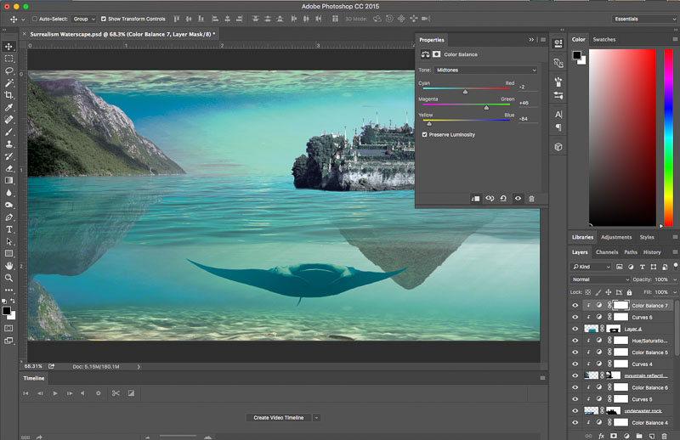The height and width of the screenshot is (440, 680).
Task: Clip adjustment to layer icon in Properties
Action: tap(475, 199)
